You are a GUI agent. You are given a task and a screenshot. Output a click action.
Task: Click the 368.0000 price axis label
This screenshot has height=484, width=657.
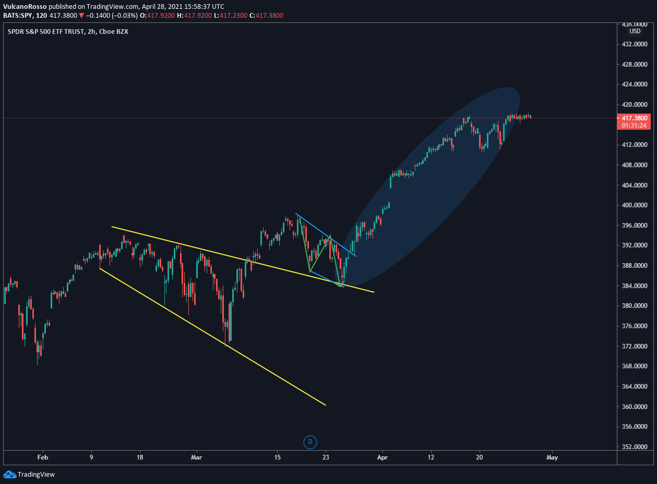636,366
